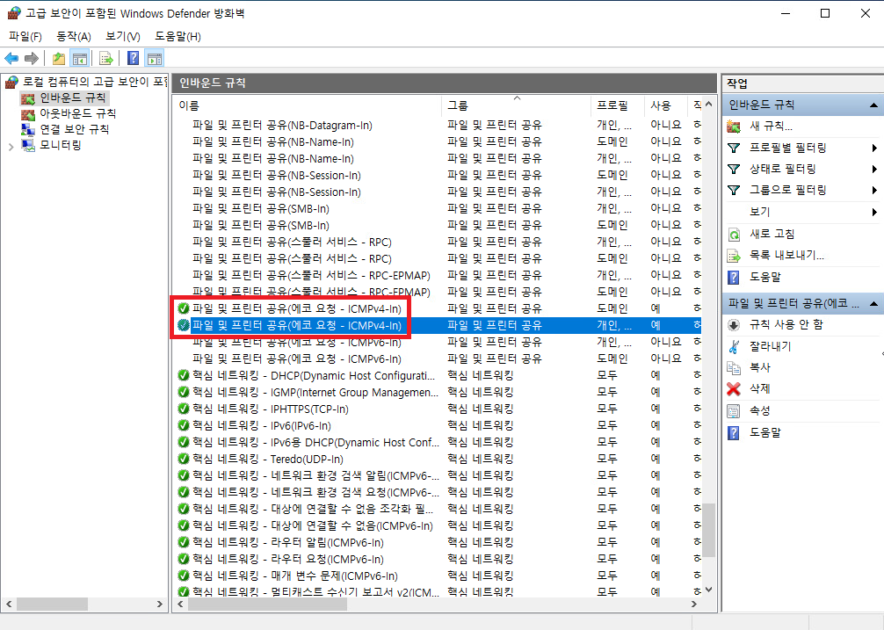Open the 상태로 필터링 submenu arrow
Screen dimensions: 884x630
874,169
